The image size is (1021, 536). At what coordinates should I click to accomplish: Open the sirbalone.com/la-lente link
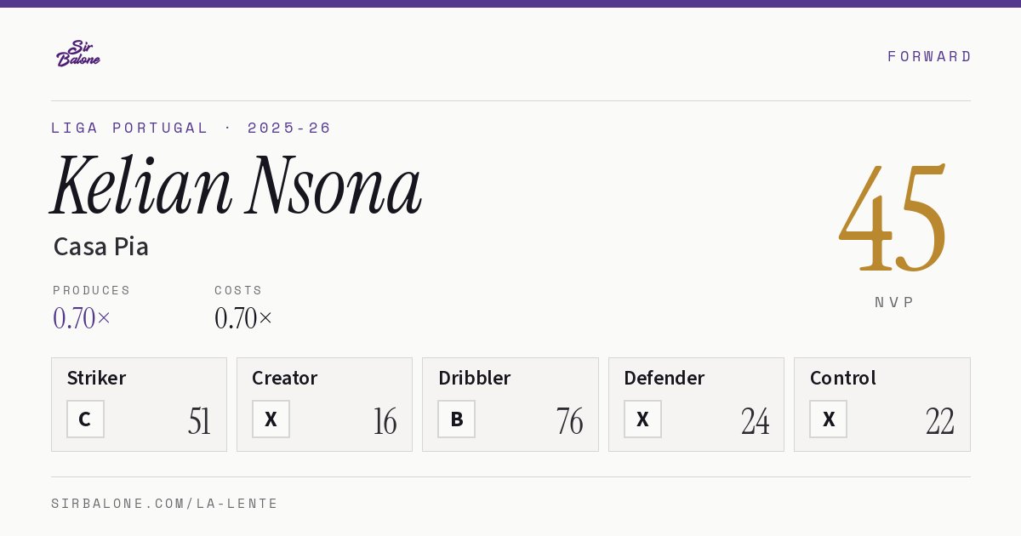164,504
